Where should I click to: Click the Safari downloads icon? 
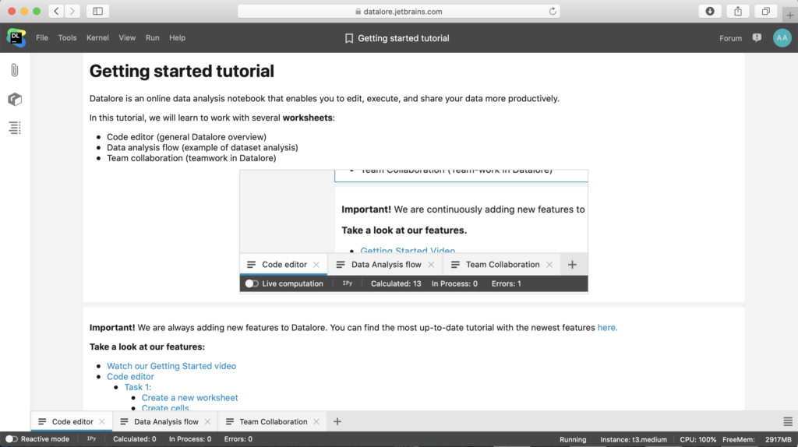710,11
